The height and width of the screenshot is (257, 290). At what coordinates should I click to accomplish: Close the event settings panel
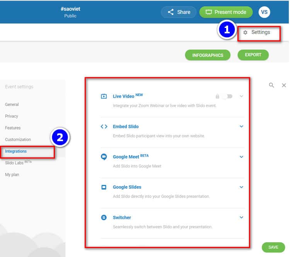pos(284,85)
